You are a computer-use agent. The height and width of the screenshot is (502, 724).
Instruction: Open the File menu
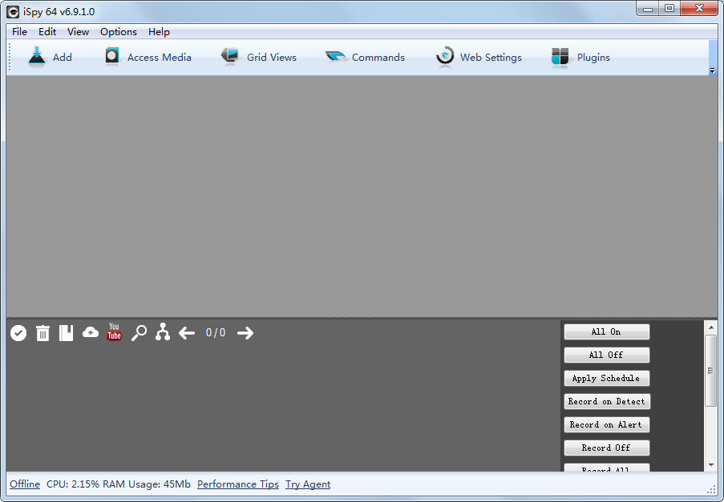pyautogui.click(x=19, y=32)
